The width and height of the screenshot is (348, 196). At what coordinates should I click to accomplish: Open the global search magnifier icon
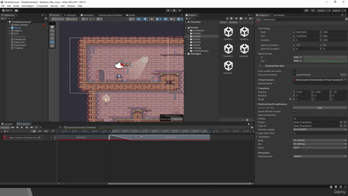[x=313, y=10]
